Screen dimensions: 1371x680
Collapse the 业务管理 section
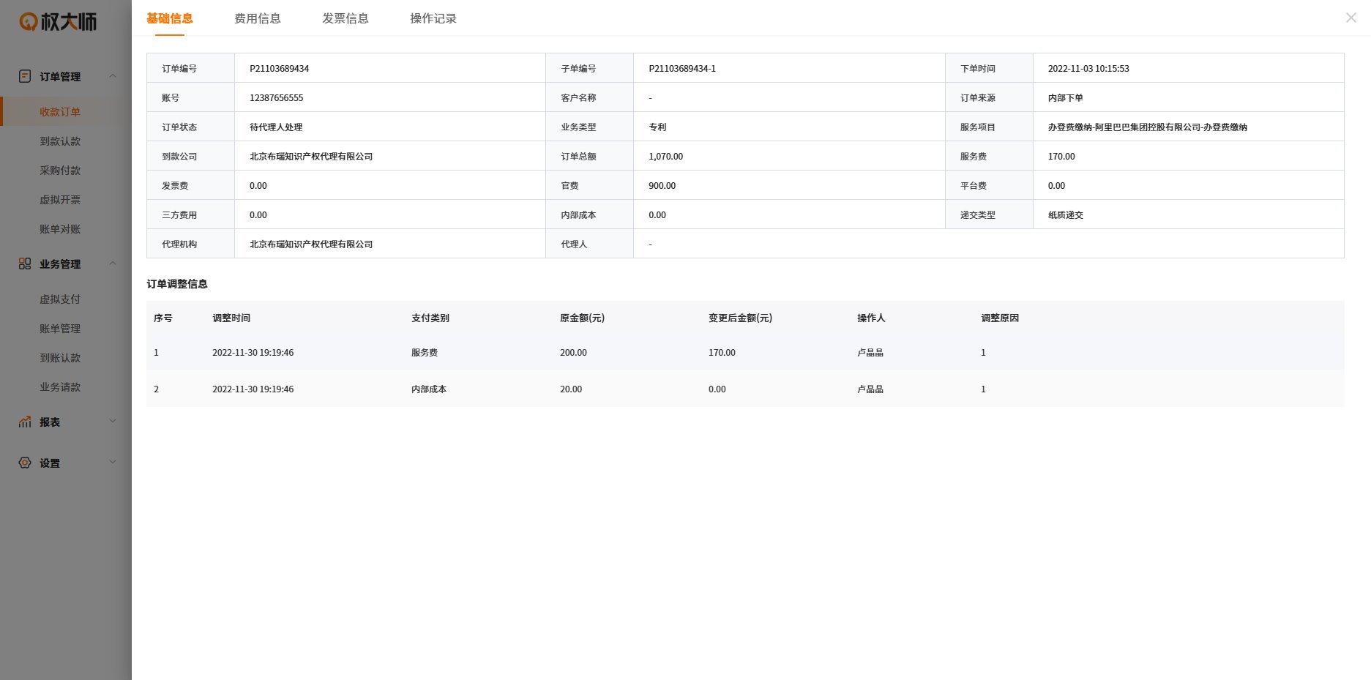[112, 264]
